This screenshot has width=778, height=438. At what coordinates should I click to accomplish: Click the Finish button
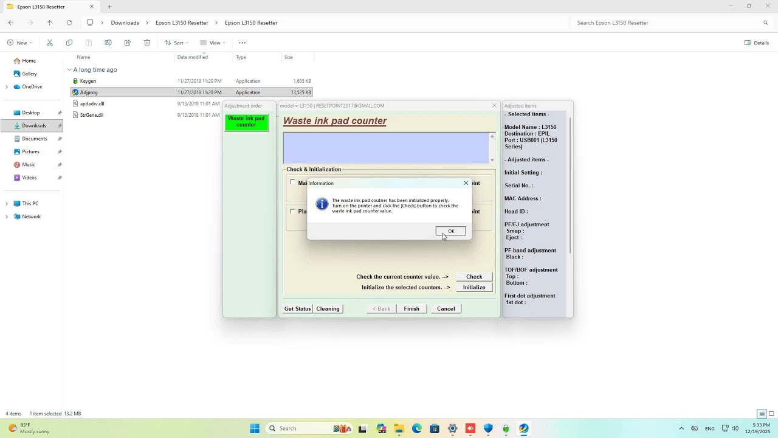pos(411,309)
